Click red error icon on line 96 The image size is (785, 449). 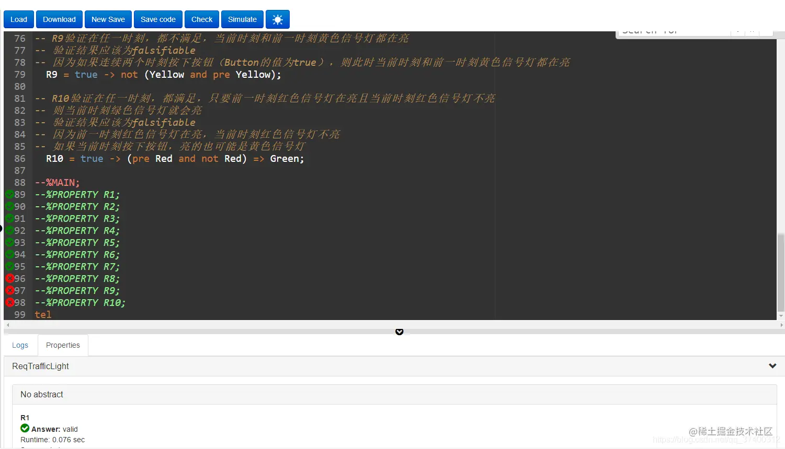(9, 278)
